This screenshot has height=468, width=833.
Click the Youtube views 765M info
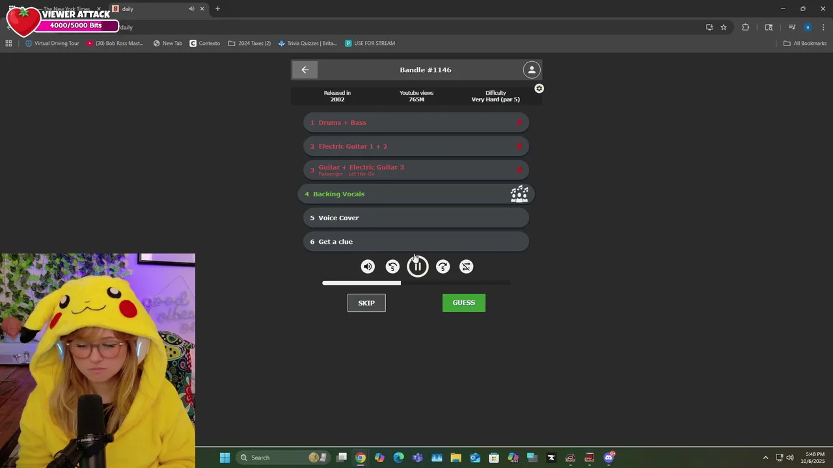coord(416,96)
